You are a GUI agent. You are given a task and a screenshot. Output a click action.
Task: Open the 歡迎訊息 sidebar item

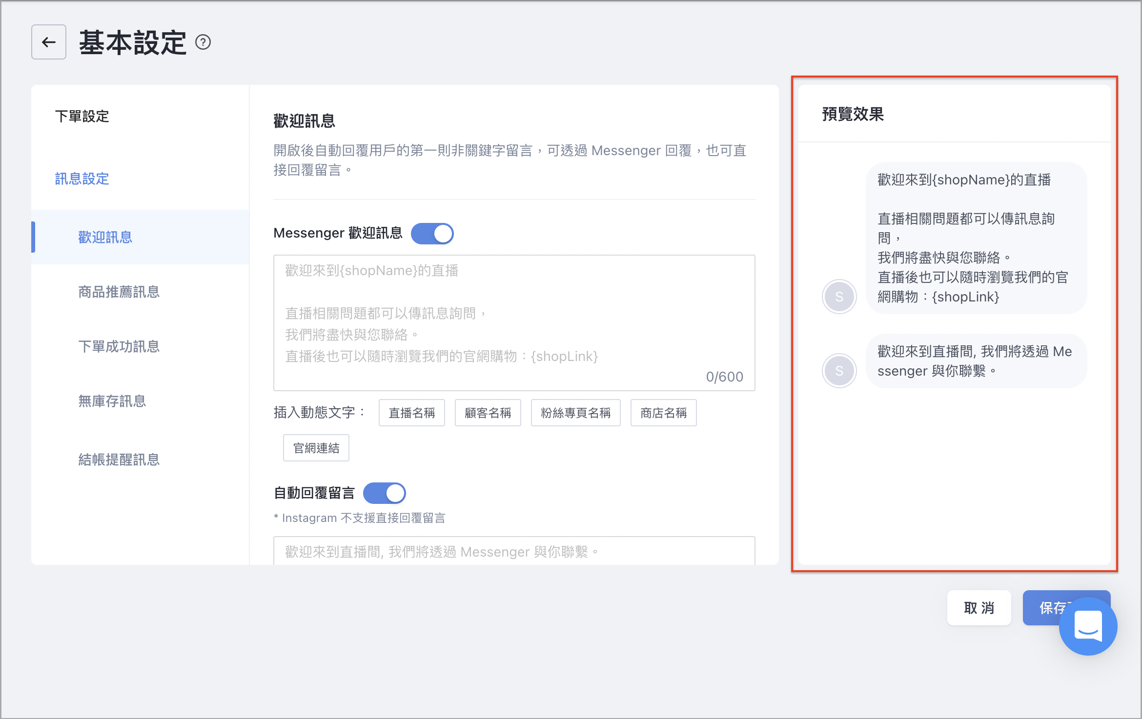pos(141,237)
